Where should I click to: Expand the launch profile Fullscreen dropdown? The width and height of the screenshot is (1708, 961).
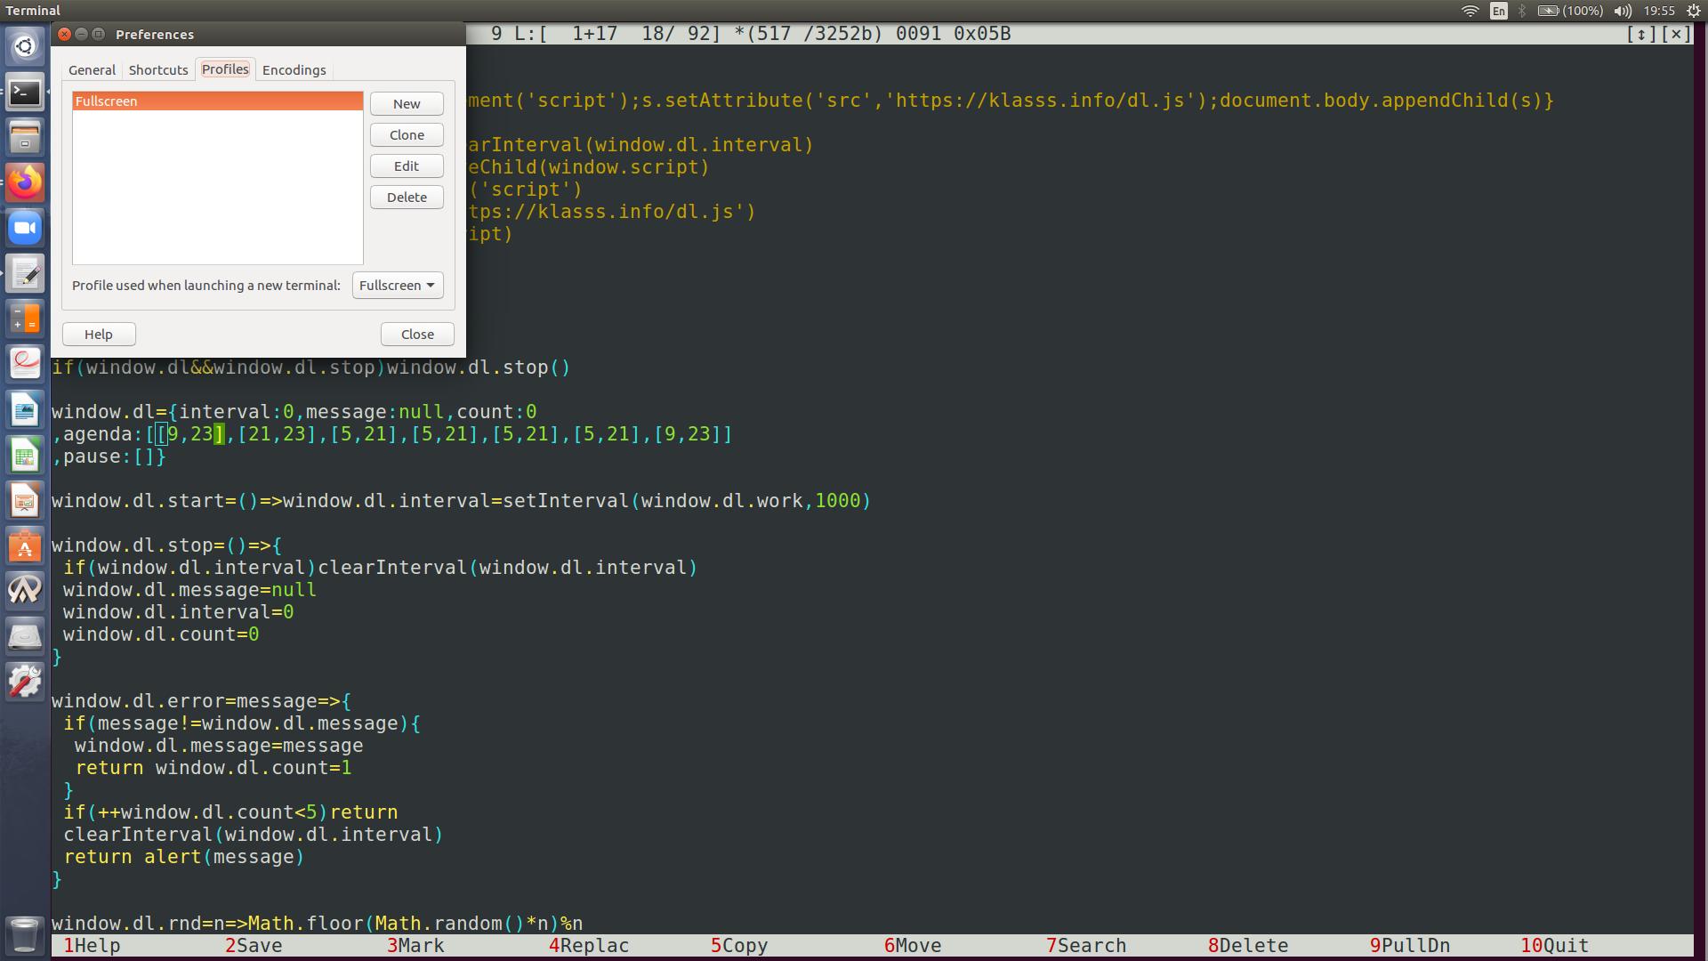(398, 286)
